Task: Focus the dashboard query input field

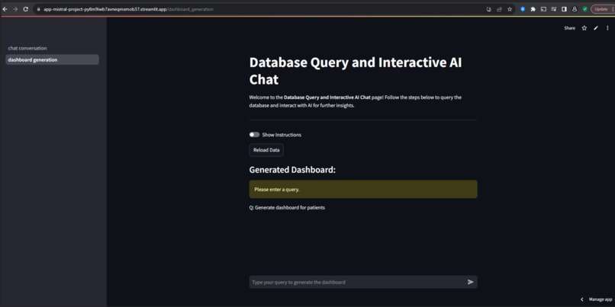Action: click(x=357, y=282)
